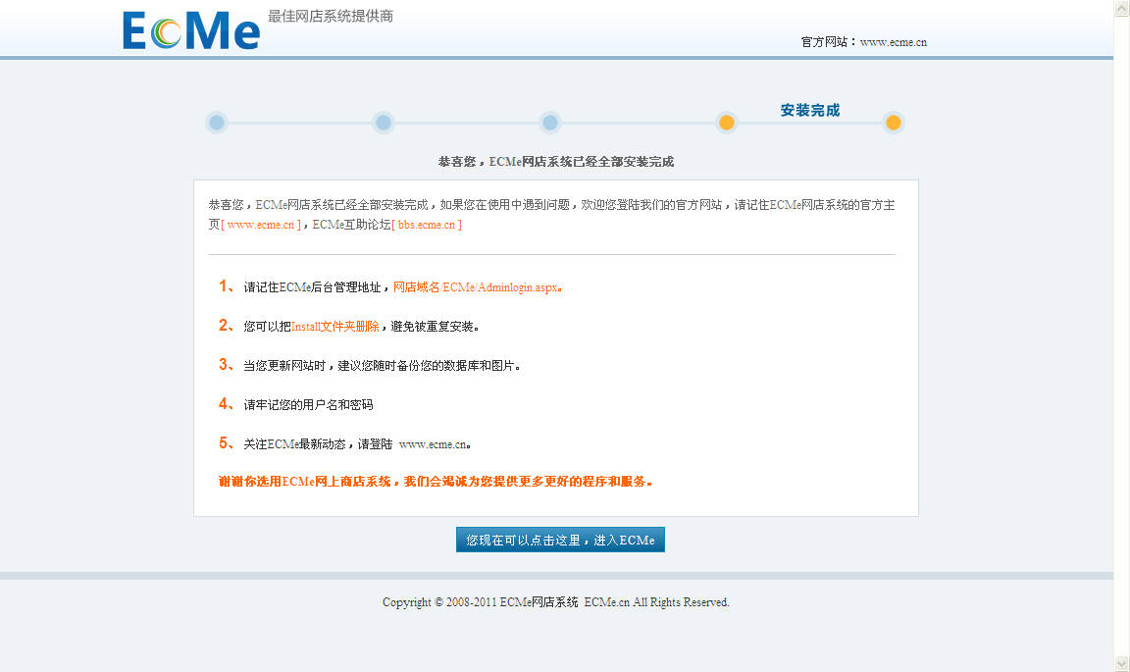This screenshot has width=1130, height=672.
Task: Click the fourth orange step circle
Action: 727,123
